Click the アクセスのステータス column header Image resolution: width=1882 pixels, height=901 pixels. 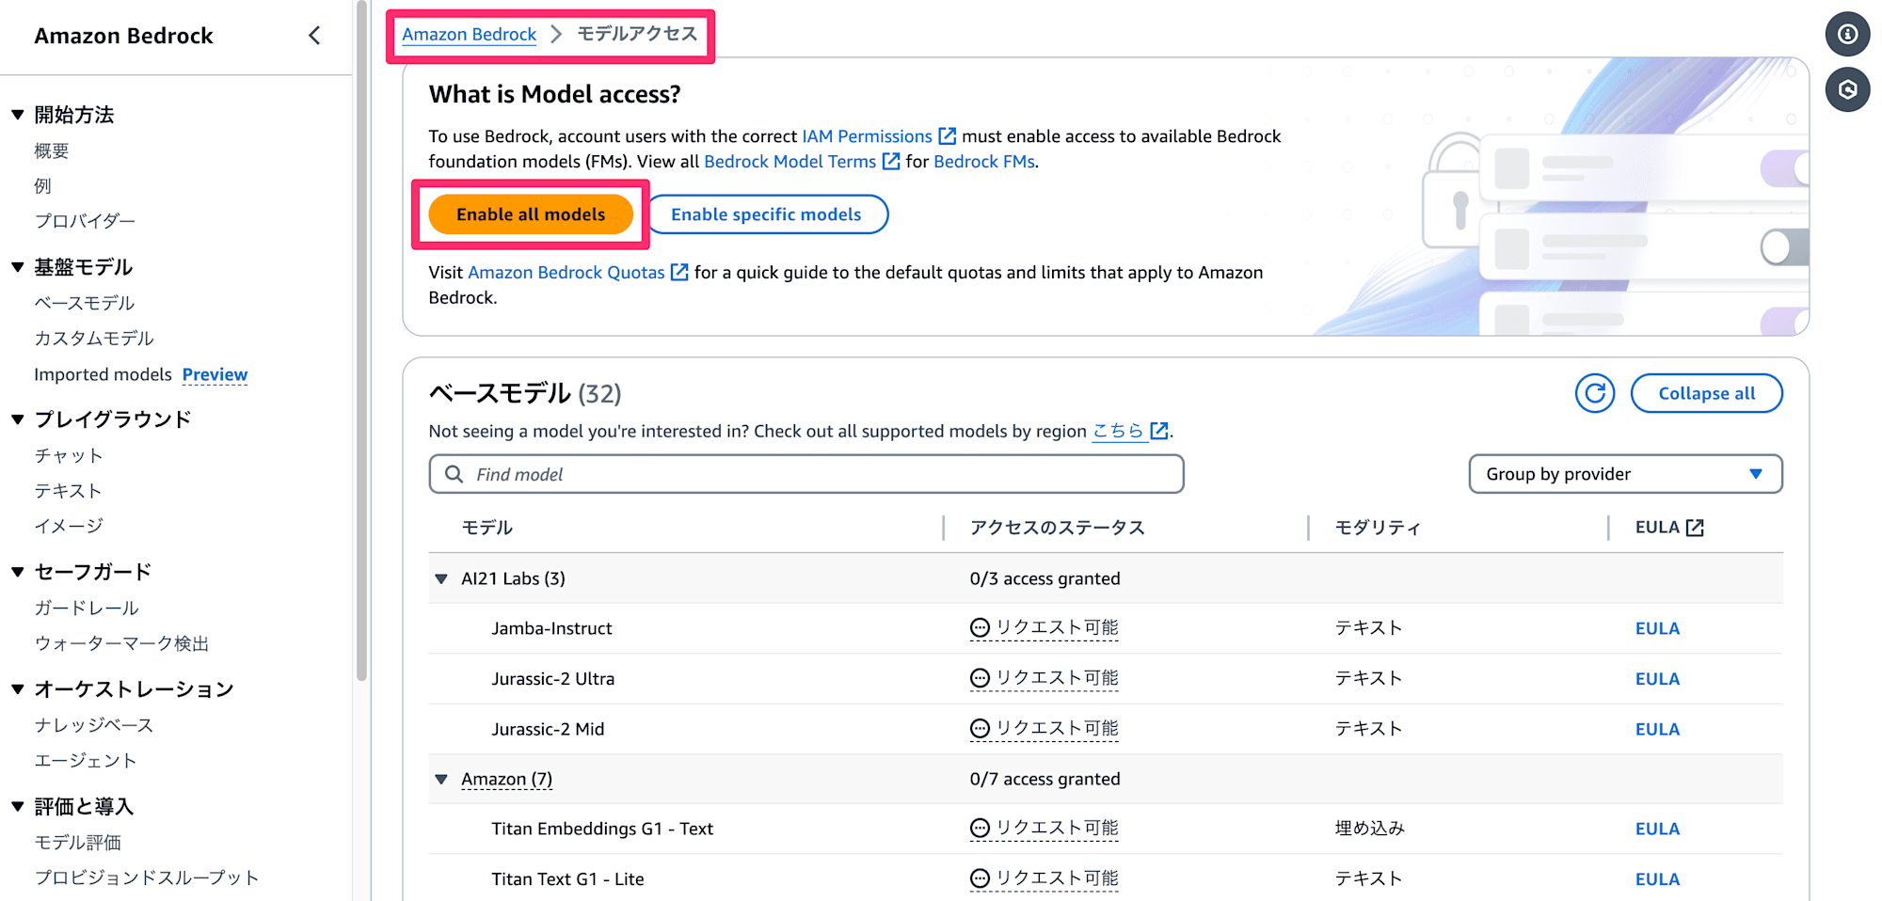1057,528
